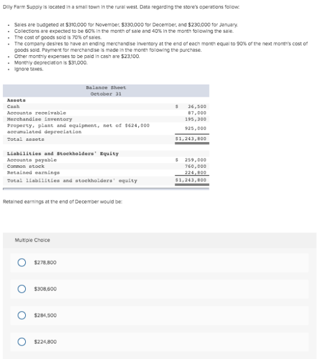Click the Retained earnings 224,800 value
This screenshot has width=328, height=359.
196,172
